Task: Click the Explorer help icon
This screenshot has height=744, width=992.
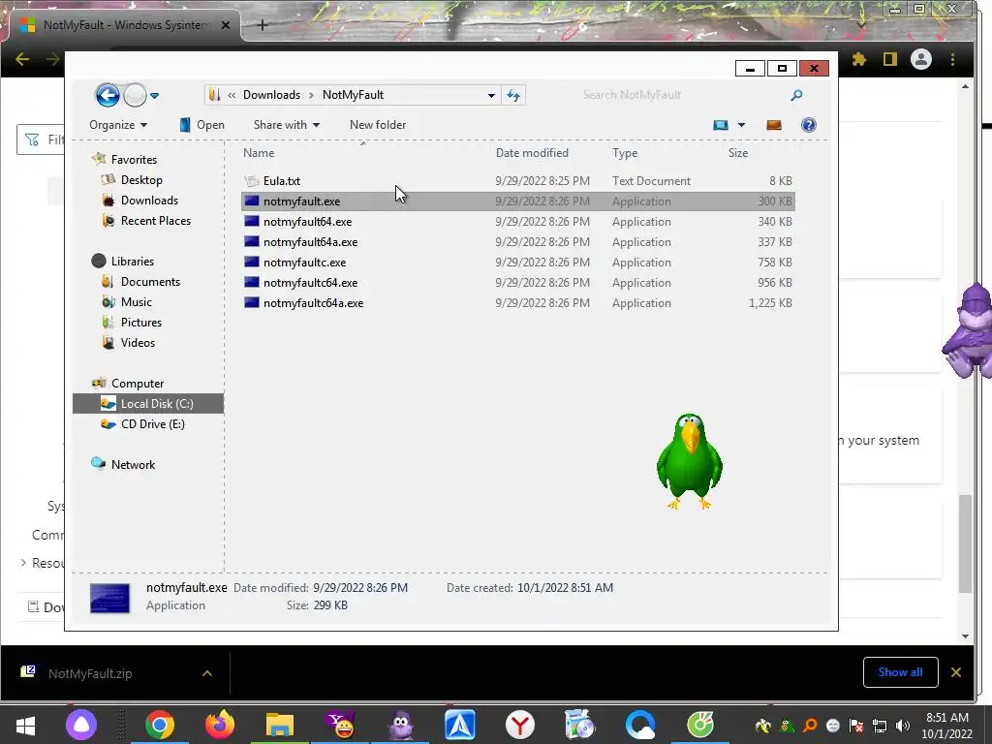Action: tap(809, 125)
